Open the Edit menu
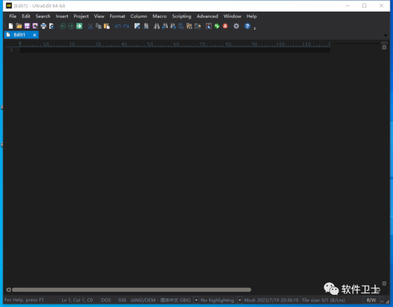Screen dimensions: 393x307 (26, 16)
